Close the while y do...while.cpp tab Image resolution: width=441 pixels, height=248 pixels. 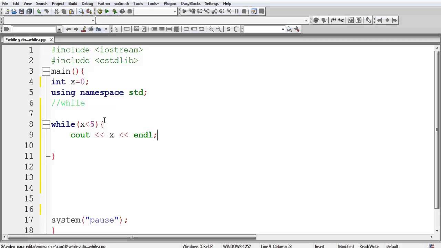[51, 40]
